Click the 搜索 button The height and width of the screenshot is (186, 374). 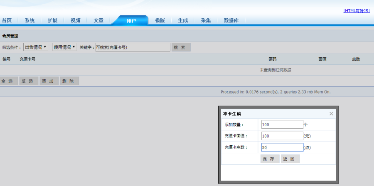click(x=181, y=47)
